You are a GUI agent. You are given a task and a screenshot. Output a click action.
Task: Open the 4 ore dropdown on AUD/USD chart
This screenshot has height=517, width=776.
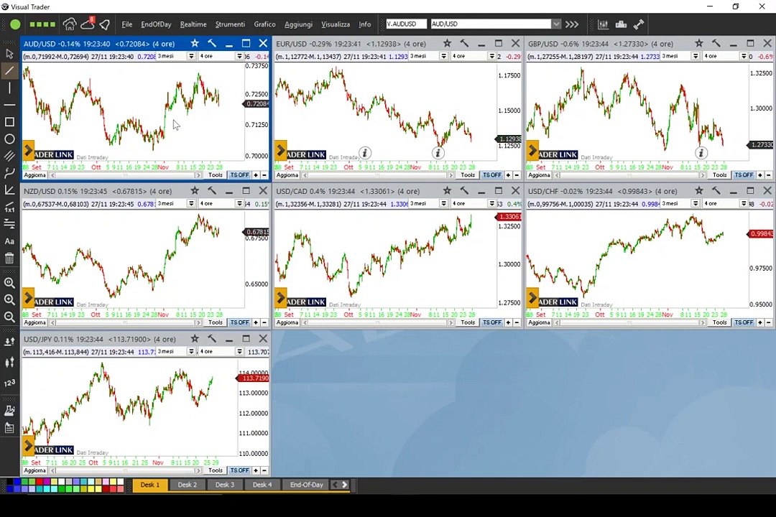point(239,57)
